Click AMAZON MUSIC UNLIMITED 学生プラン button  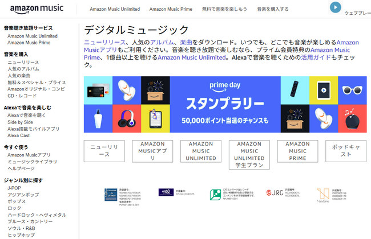[249, 155]
